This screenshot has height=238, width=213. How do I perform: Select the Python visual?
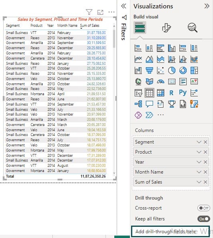point(183,92)
